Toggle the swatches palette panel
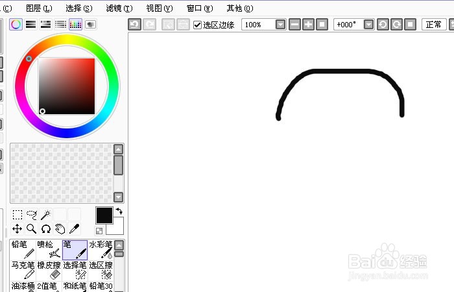 coord(76,25)
